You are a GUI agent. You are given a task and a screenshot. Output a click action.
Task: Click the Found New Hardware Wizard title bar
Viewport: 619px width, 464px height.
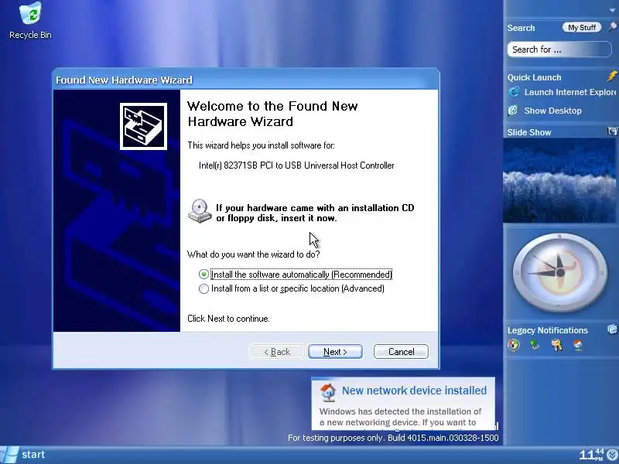click(245, 80)
